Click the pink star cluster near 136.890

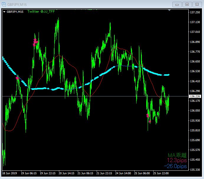click(x=35, y=42)
